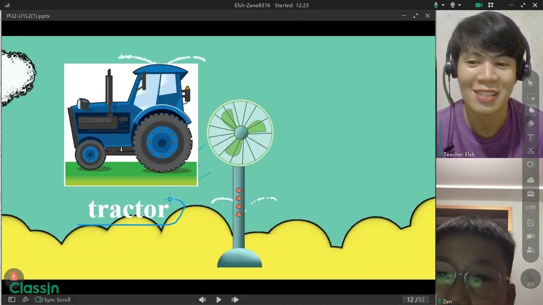Click the Elsh-Zane8316 classroom title
Screen dimensions: 543x305
pyautogui.click(x=252, y=6)
